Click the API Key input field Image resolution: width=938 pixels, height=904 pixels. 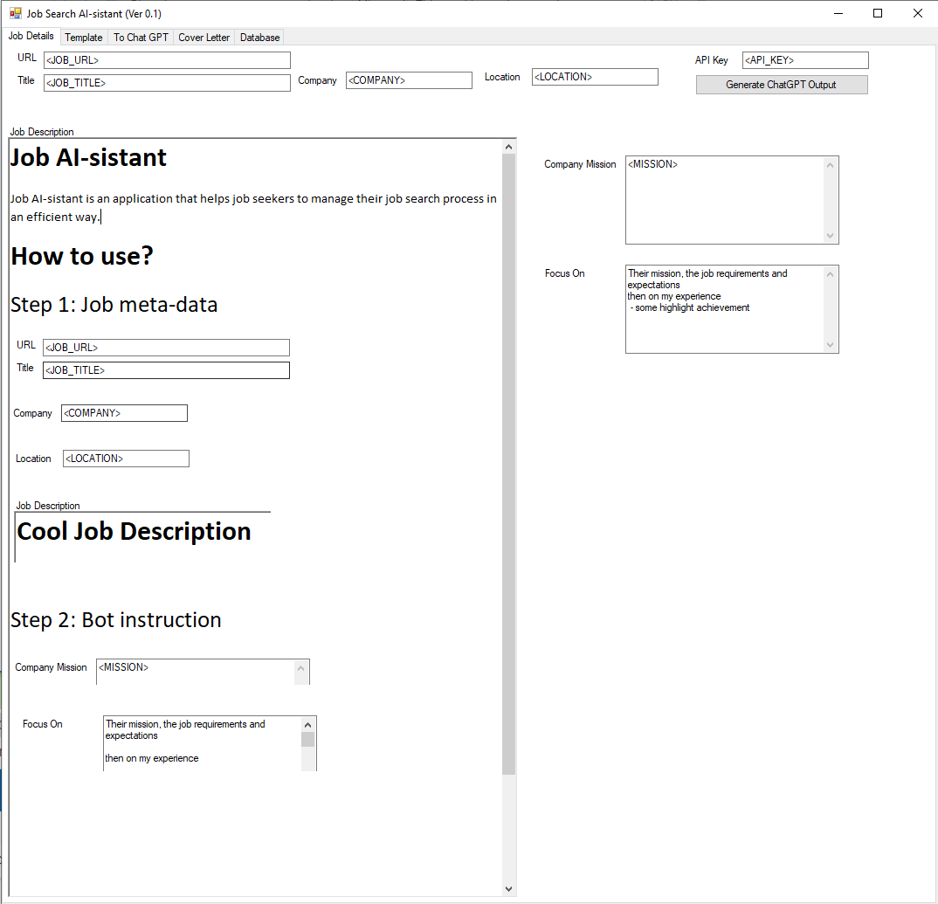point(805,59)
